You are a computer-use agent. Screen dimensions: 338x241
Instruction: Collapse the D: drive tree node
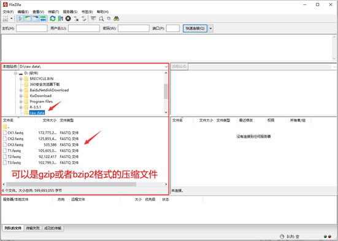point(15,73)
